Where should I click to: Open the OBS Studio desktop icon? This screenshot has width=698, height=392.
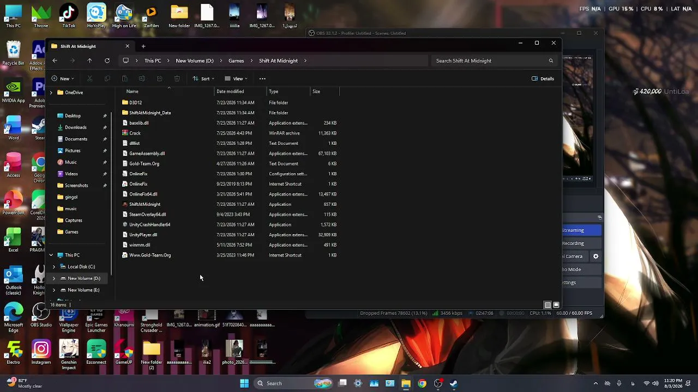[x=41, y=314]
